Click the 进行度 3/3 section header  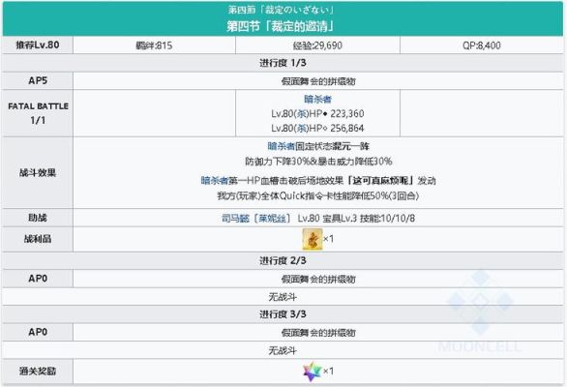tap(283, 314)
